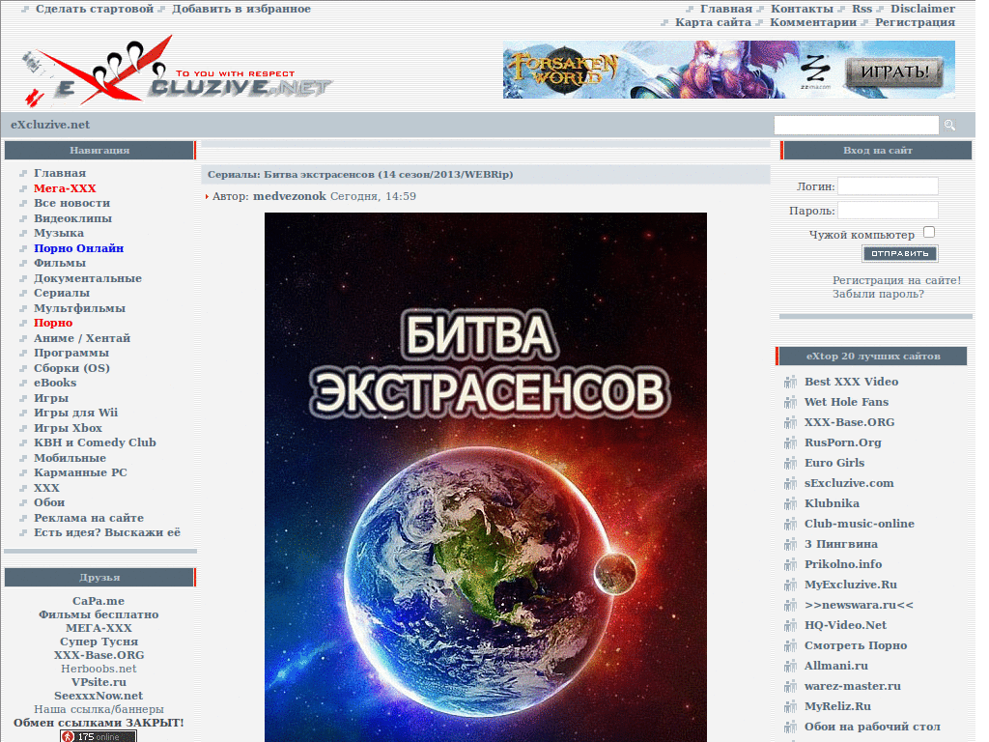
Task: Click the ОТПРАВИТЬ login button
Action: 899,254
